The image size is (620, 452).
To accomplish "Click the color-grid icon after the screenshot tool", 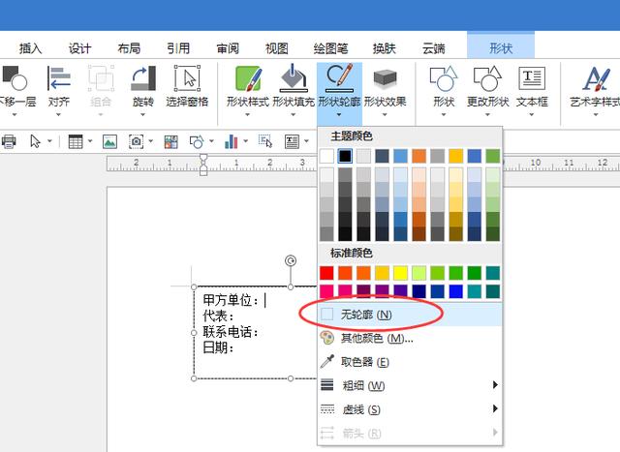I will click(x=170, y=141).
